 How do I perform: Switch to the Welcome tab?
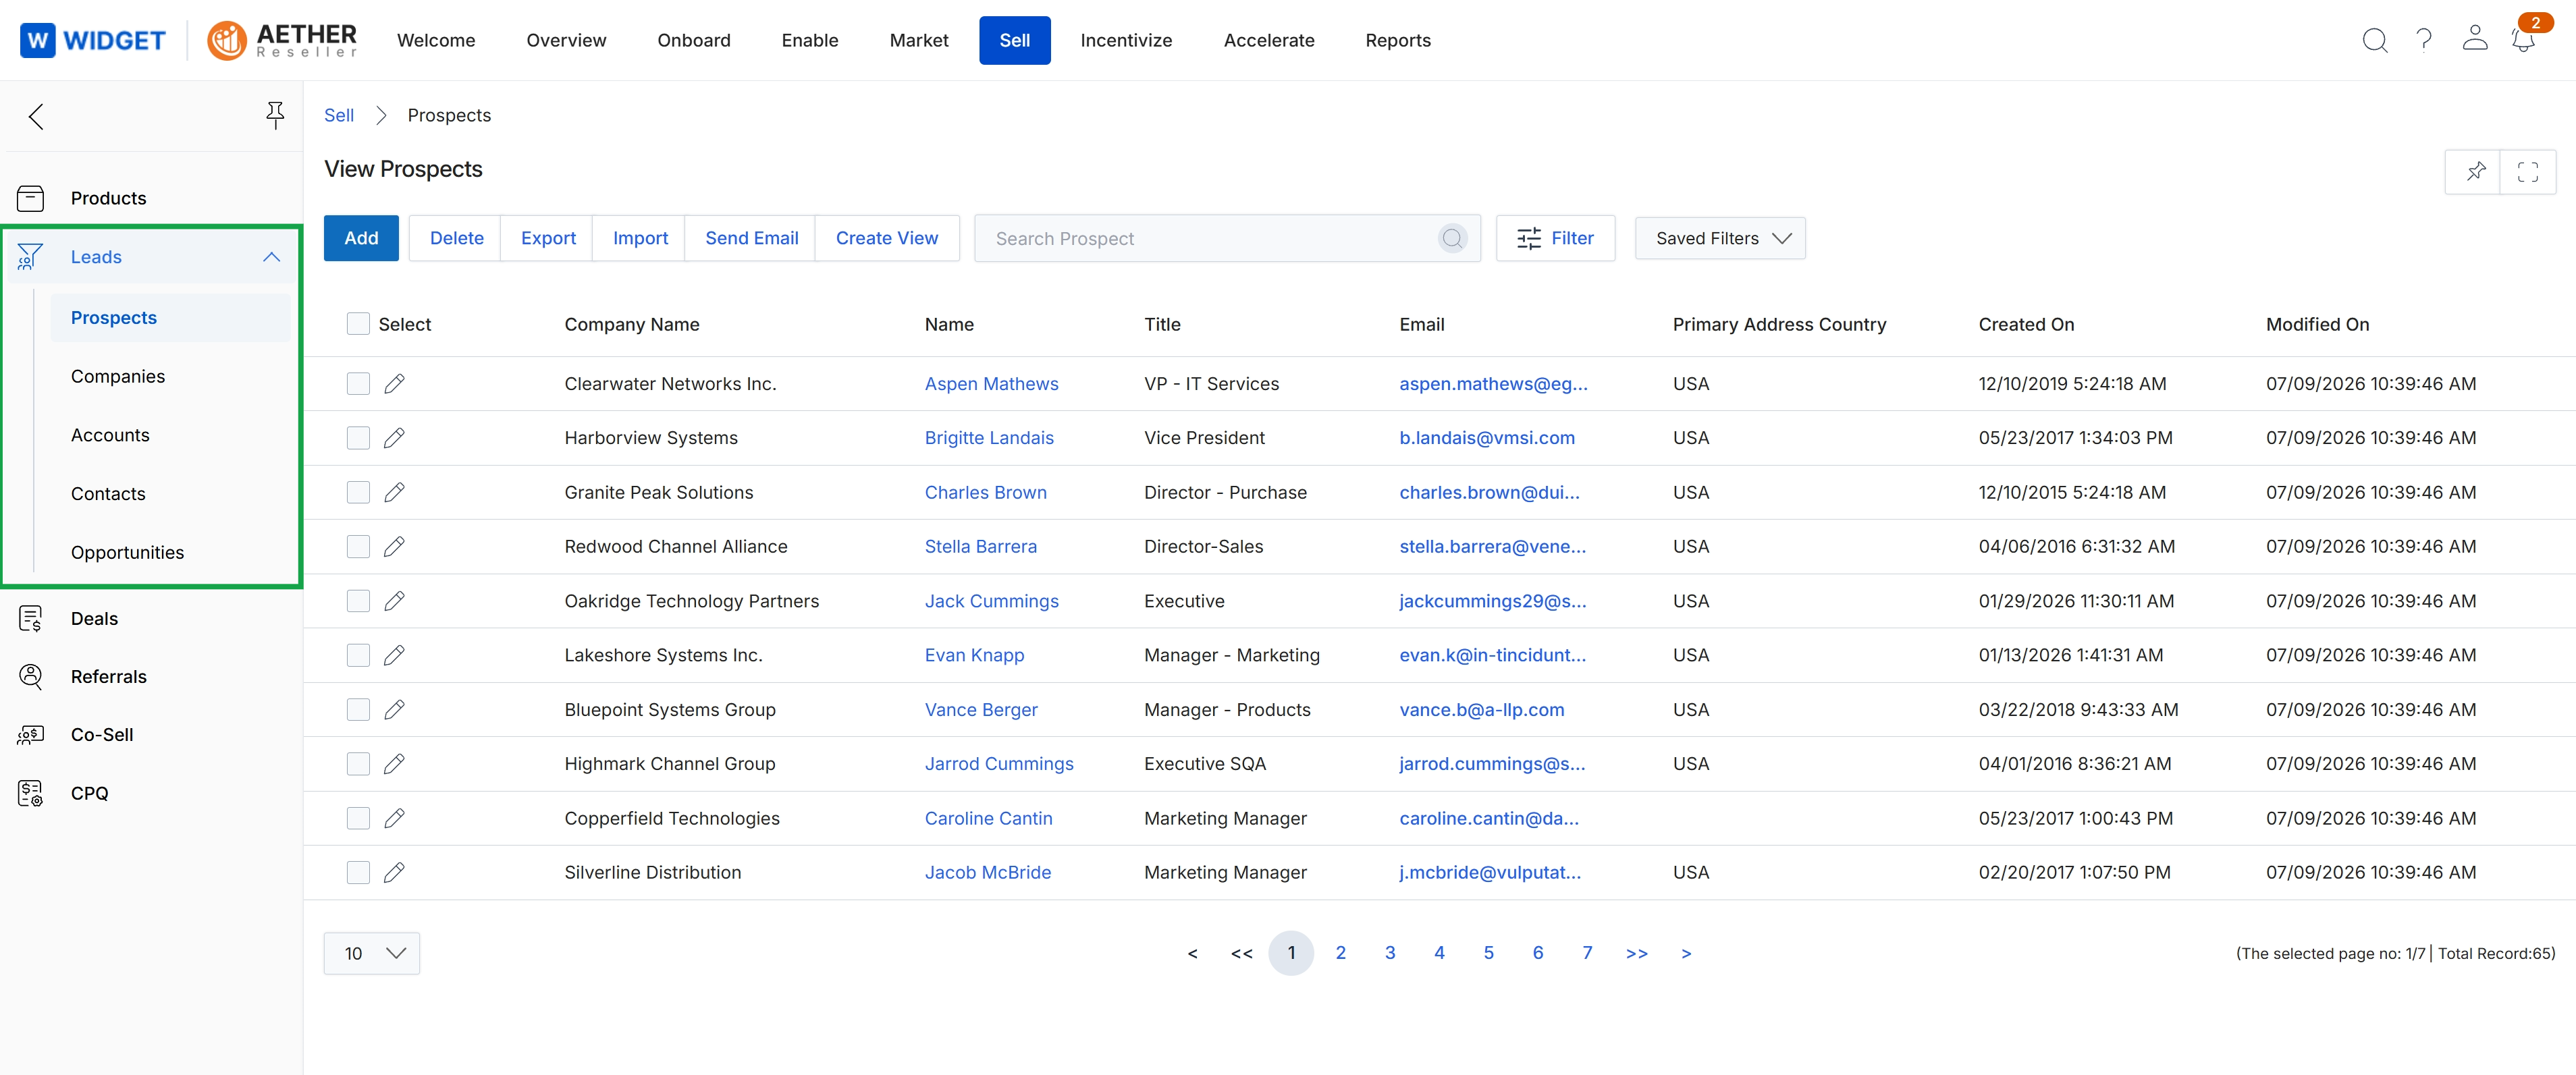click(x=436, y=40)
